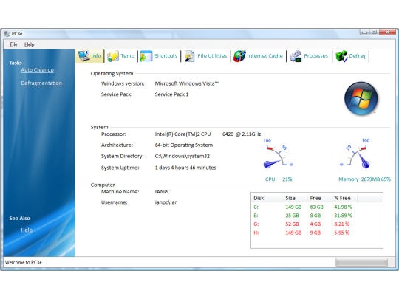Click the status bar progress bar
399x299 pixels.
pyautogui.click(x=361, y=262)
